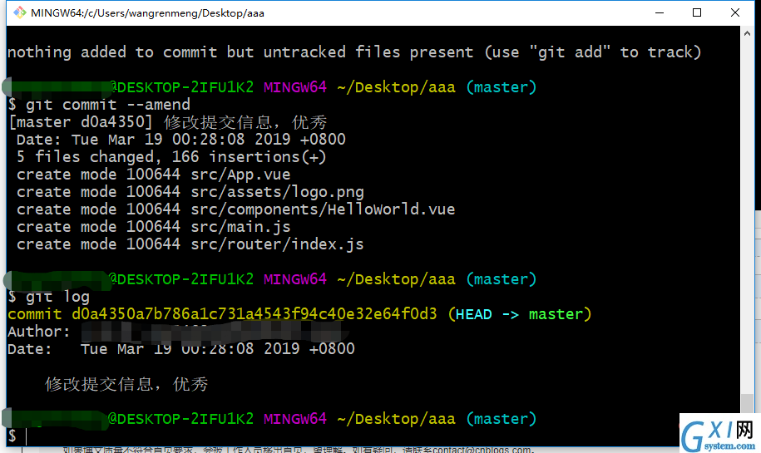Viewport: 761px width, 453px height.
Task: Click the 'git commit --amend' command line
Action: [100, 105]
